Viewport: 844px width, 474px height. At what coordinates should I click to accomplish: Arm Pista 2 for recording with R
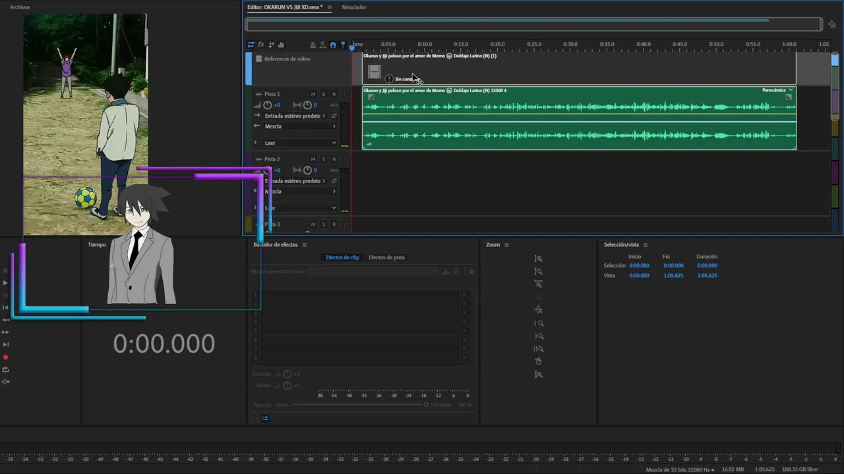click(x=334, y=159)
